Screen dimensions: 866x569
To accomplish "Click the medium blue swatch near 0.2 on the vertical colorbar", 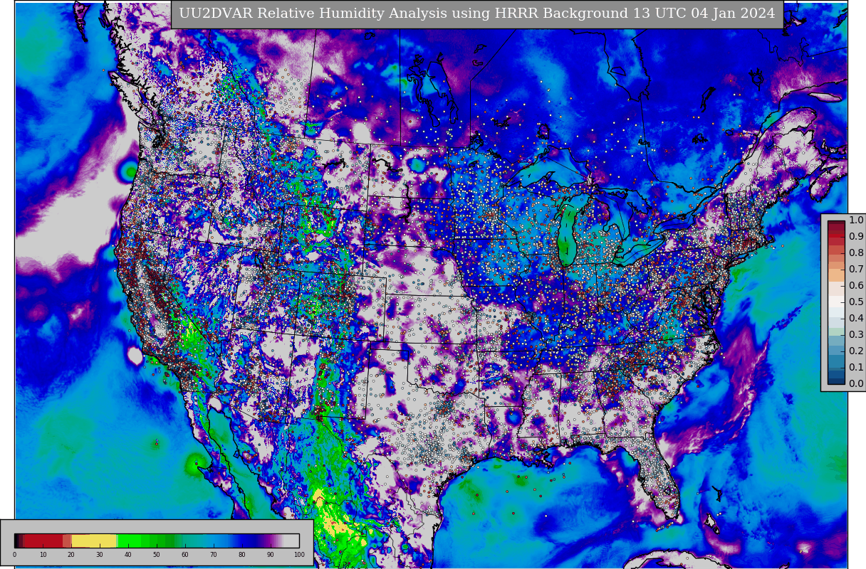I will pyautogui.click(x=836, y=351).
